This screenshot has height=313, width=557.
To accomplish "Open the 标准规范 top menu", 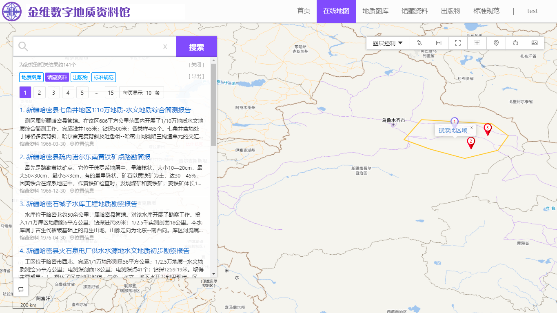I will pyautogui.click(x=486, y=11).
